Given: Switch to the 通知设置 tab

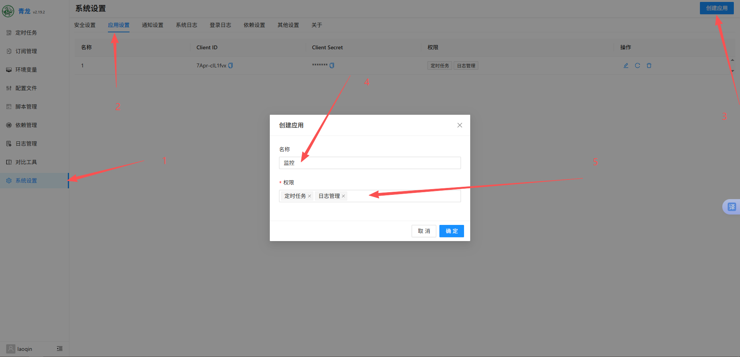Looking at the screenshot, I should (x=153, y=25).
